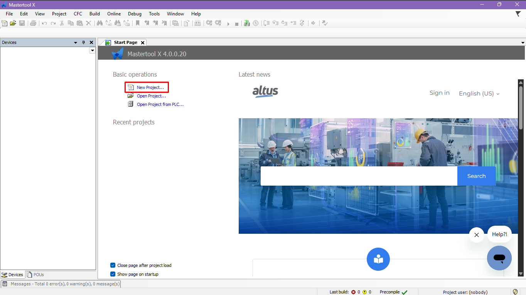
Task: Click the filter funnel icon at top right
Action: click(x=518, y=14)
